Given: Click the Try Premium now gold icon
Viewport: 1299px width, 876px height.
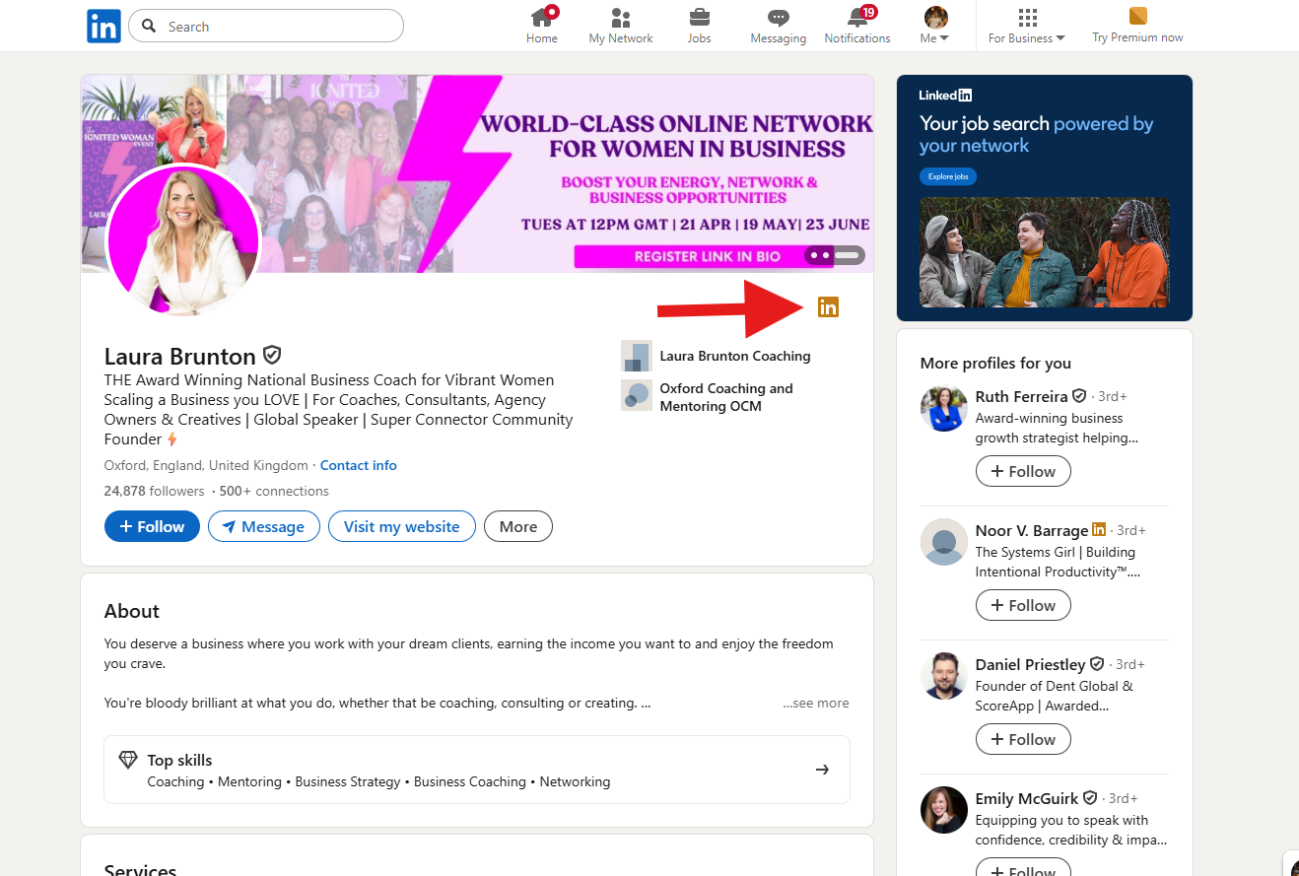Looking at the screenshot, I should (1138, 17).
